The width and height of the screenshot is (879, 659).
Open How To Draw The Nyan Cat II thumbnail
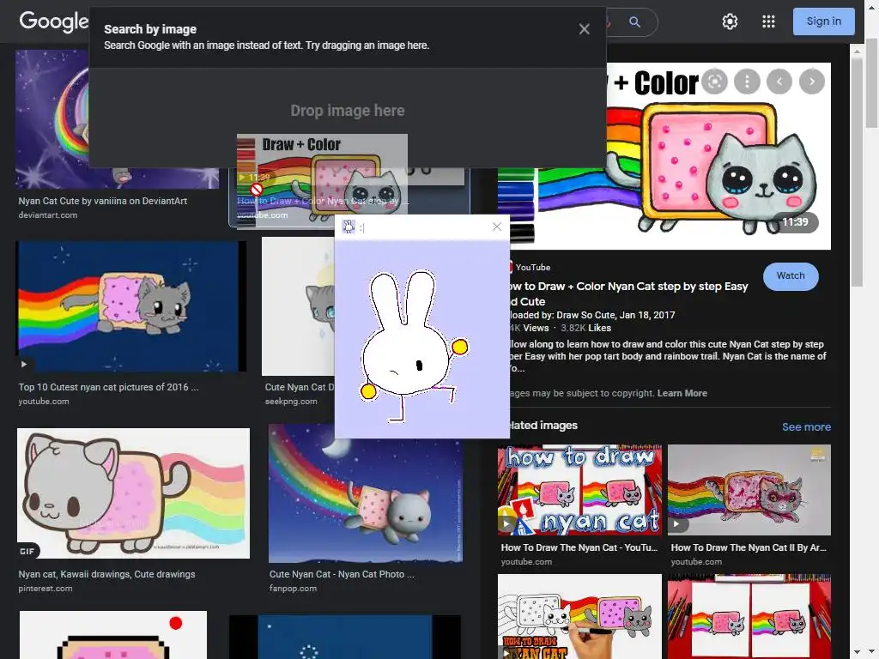tap(749, 490)
